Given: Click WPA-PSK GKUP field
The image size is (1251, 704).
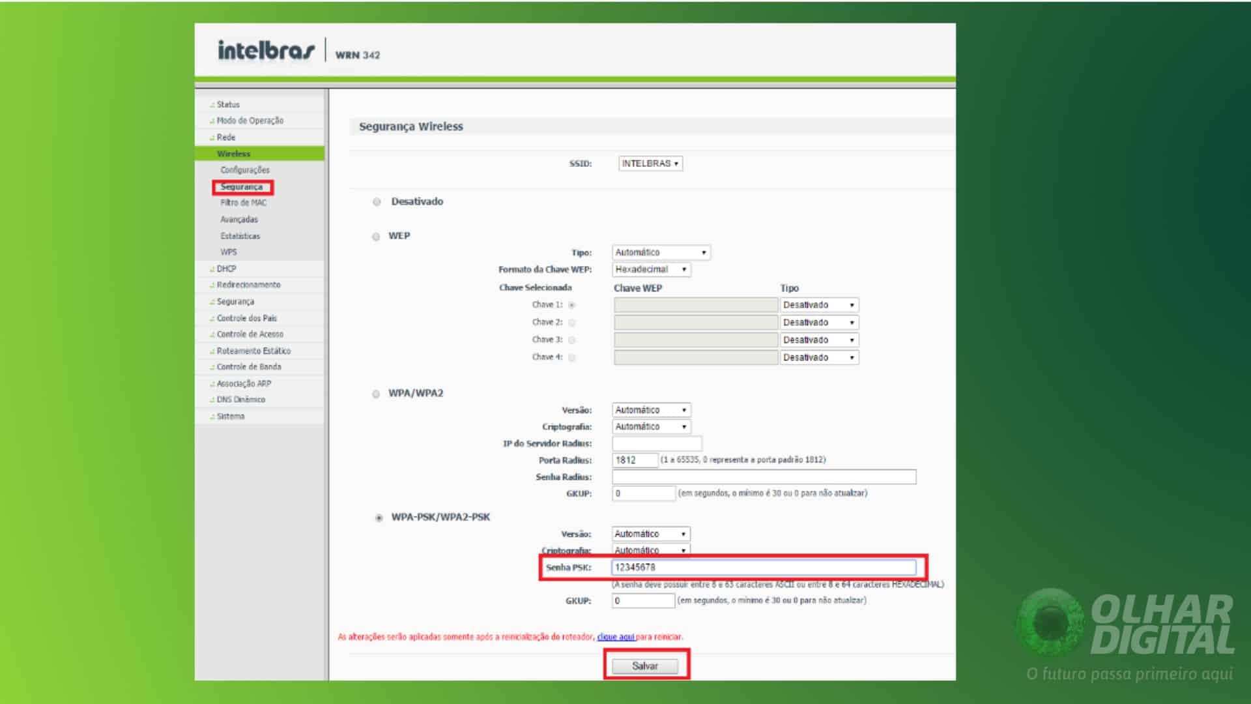Looking at the screenshot, I should point(643,601).
